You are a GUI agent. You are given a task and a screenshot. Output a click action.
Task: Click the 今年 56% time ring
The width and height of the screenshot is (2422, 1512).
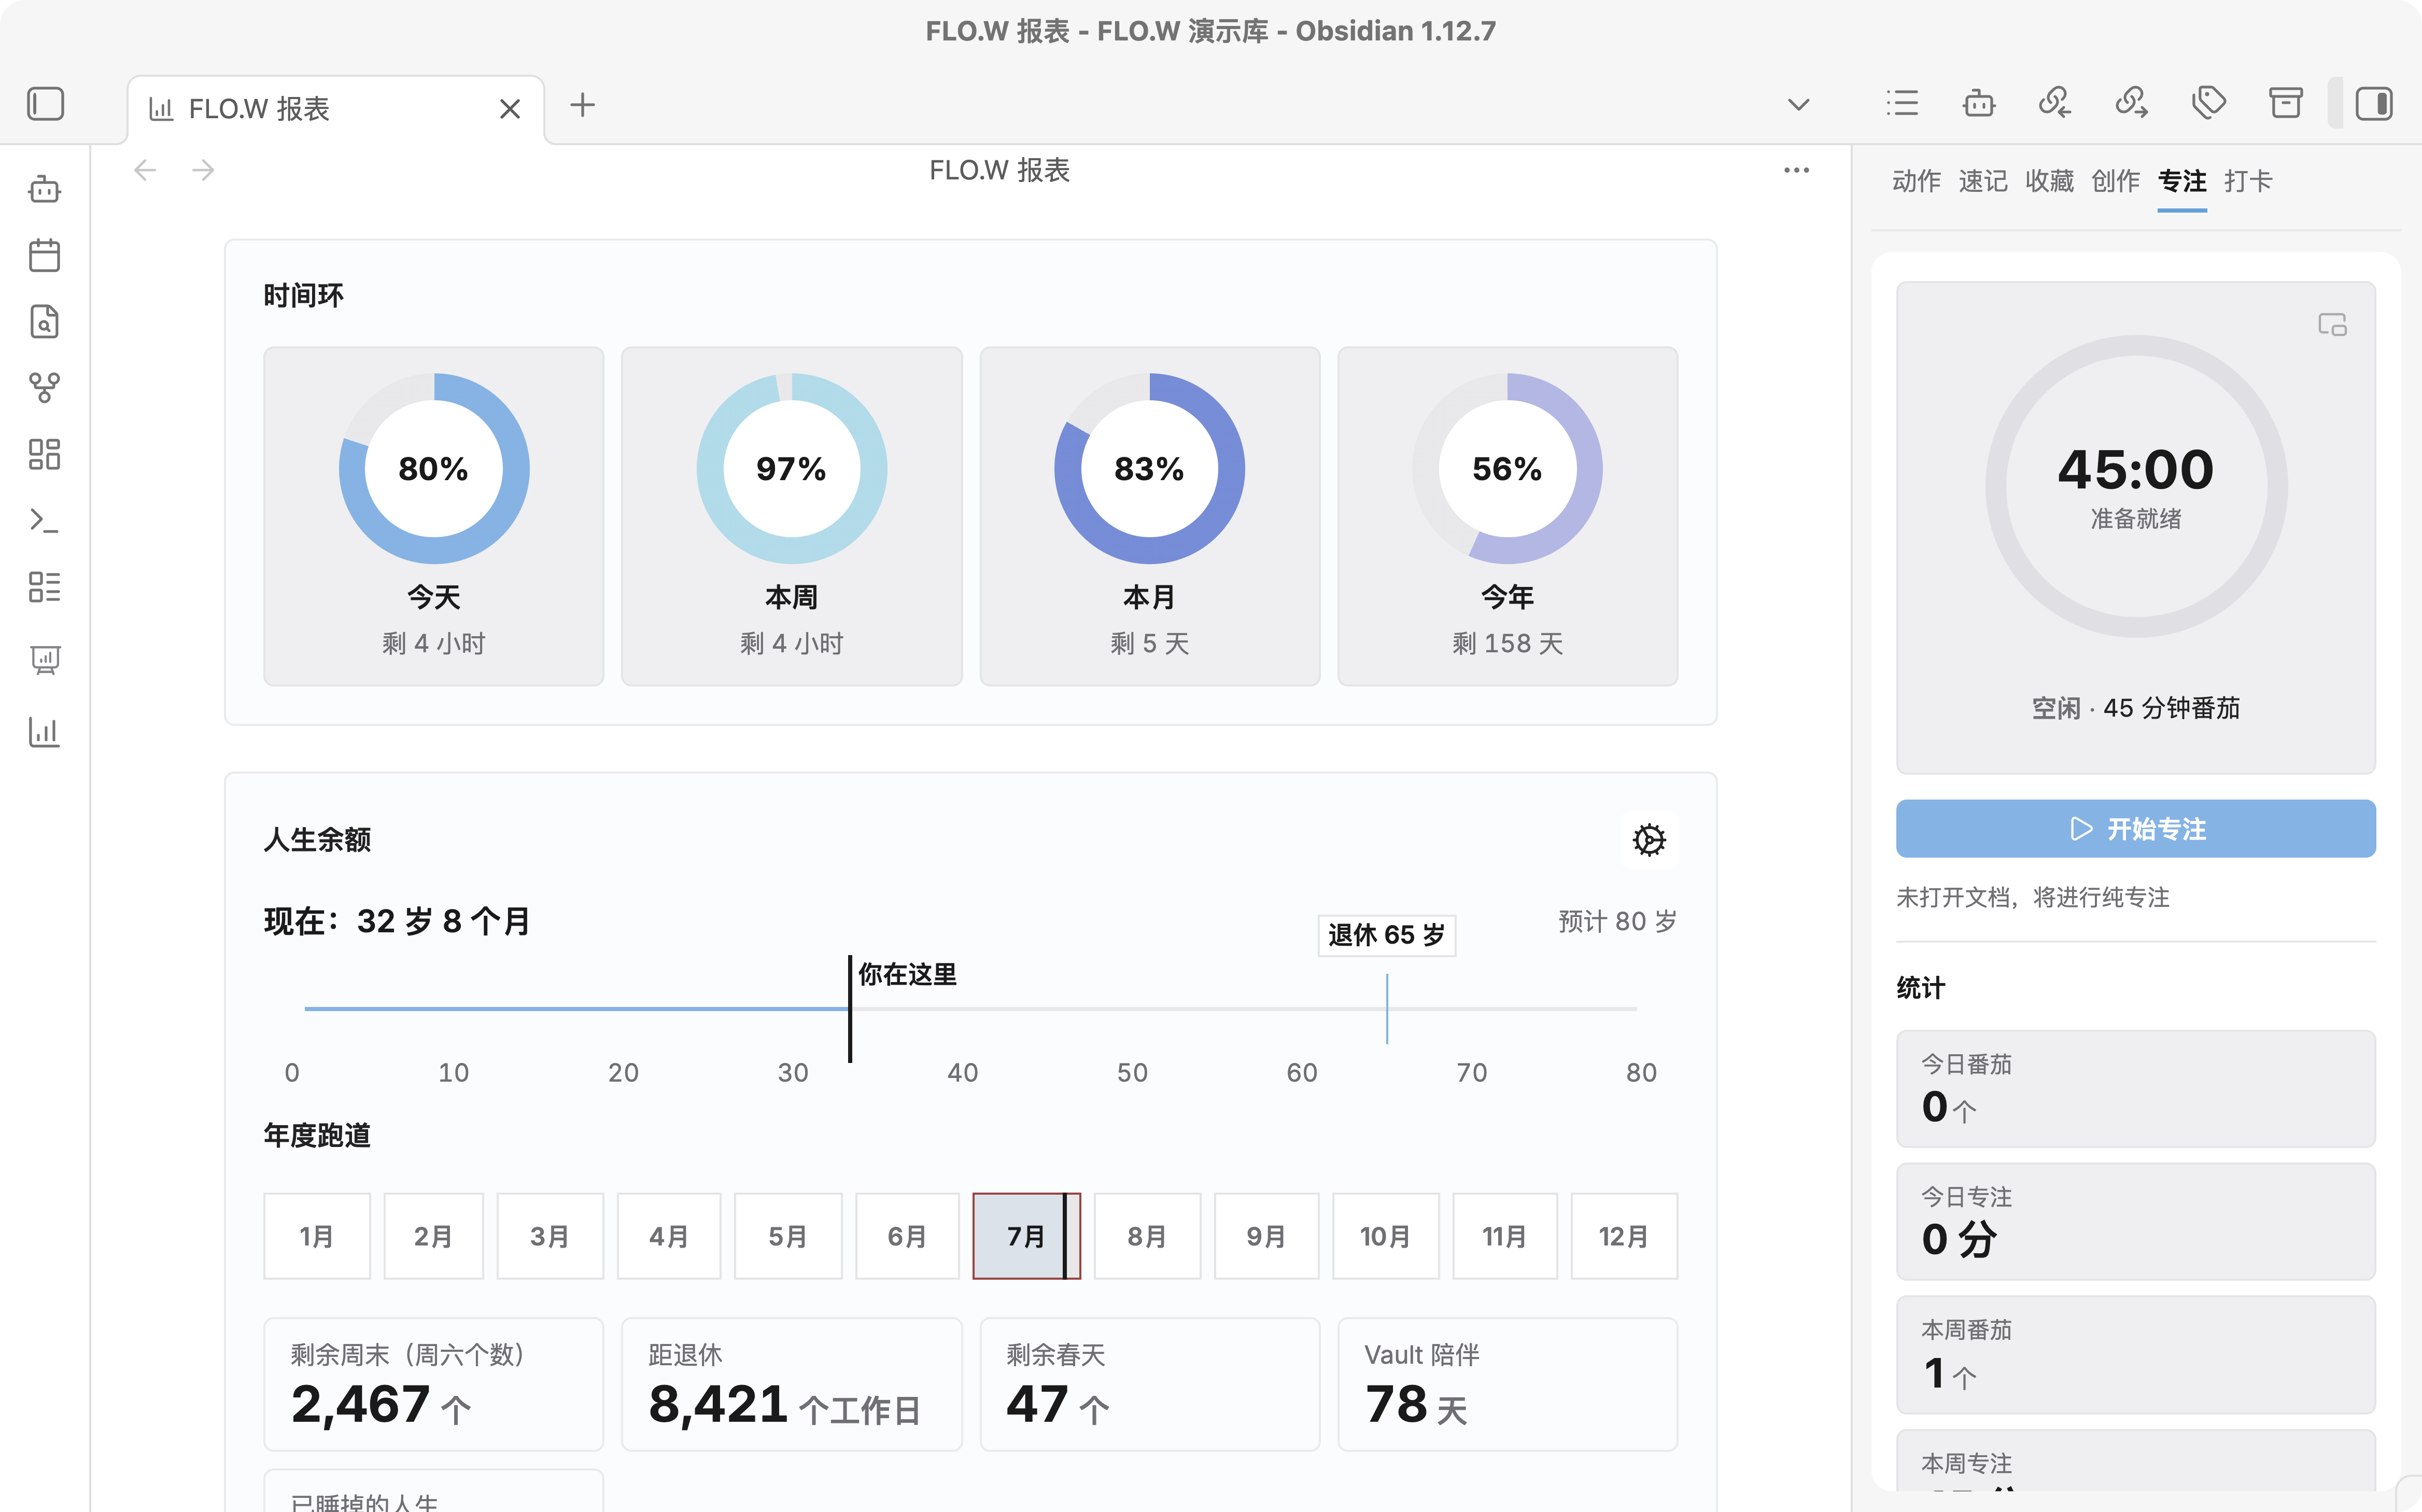(1508, 468)
